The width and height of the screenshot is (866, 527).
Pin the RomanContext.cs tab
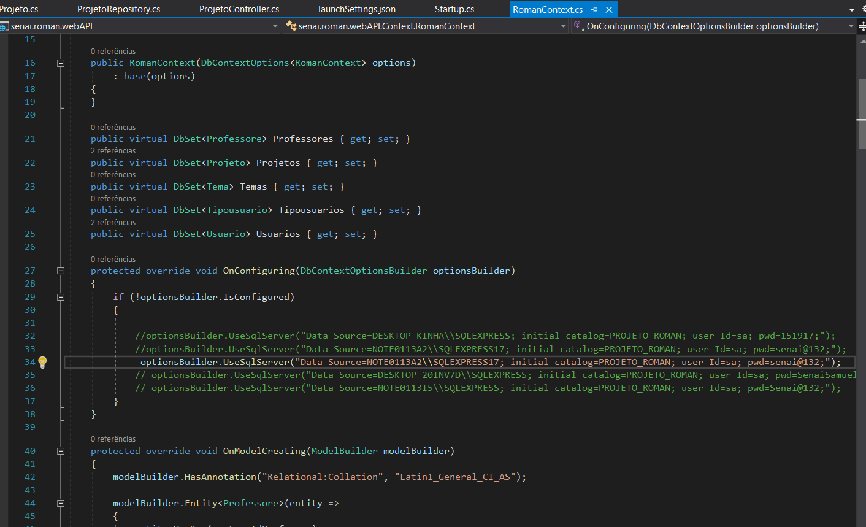(594, 10)
